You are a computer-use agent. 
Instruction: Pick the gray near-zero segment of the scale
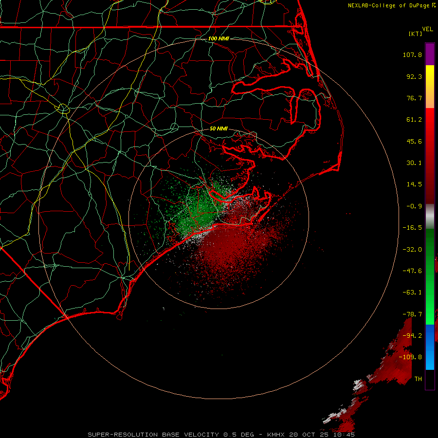coord(430,216)
